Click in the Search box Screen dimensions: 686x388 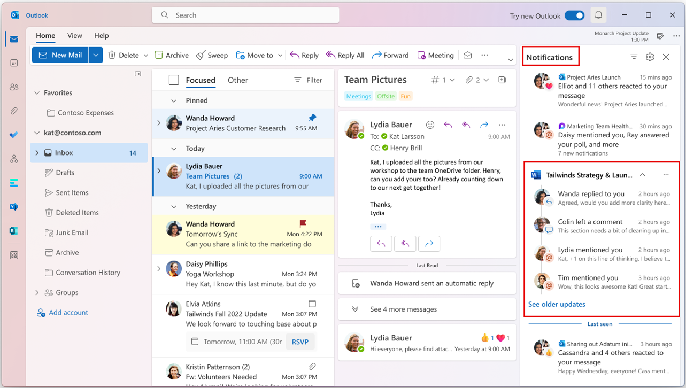pyautogui.click(x=245, y=15)
